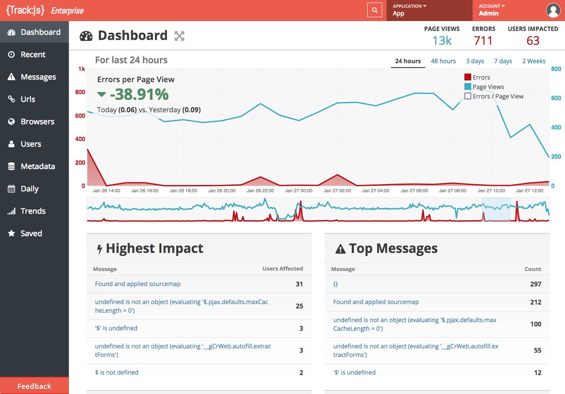The height and width of the screenshot is (394, 565).
Task: Select the 48 hours time range tab
Action: click(x=443, y=61)
